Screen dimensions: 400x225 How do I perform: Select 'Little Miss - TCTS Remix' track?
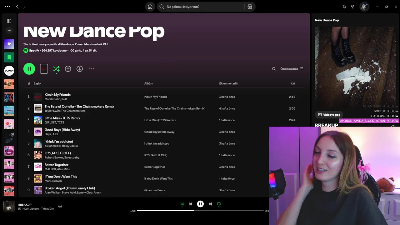click(x=62, y=118)
